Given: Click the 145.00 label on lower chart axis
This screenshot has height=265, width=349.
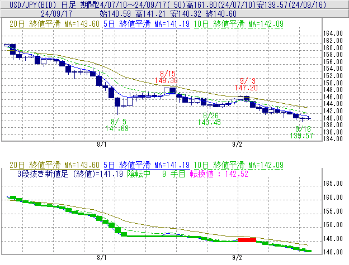Looking at the screenshot, I should click(x=333, y=239).
